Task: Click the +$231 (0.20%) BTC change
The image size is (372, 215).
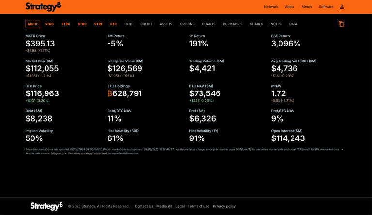Action: [37, 101]
